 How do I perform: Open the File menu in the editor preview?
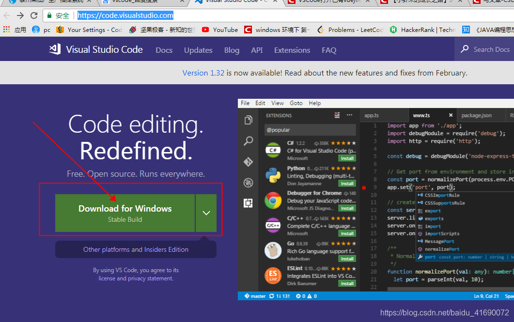245,103
